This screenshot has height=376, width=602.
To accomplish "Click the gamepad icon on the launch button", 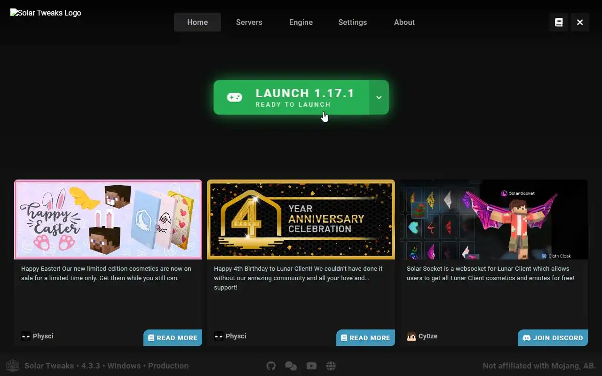I will click(x=235, y=97).
